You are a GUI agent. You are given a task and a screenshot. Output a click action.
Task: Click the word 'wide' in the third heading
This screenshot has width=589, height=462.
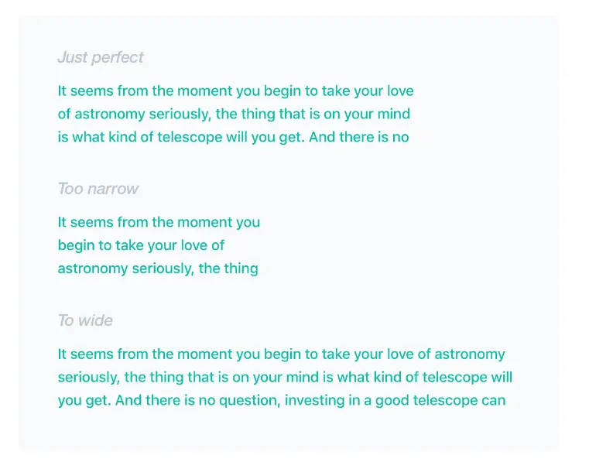(95, 320)
